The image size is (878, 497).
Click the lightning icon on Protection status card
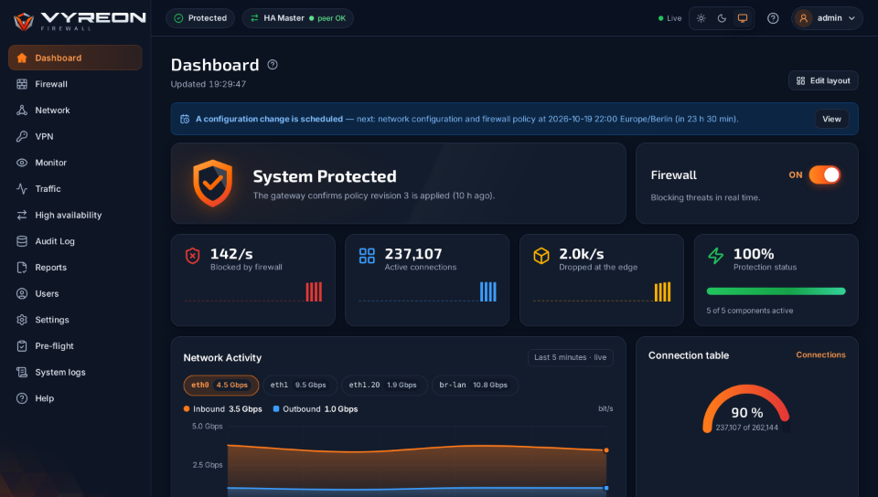(x=715, y=256)
